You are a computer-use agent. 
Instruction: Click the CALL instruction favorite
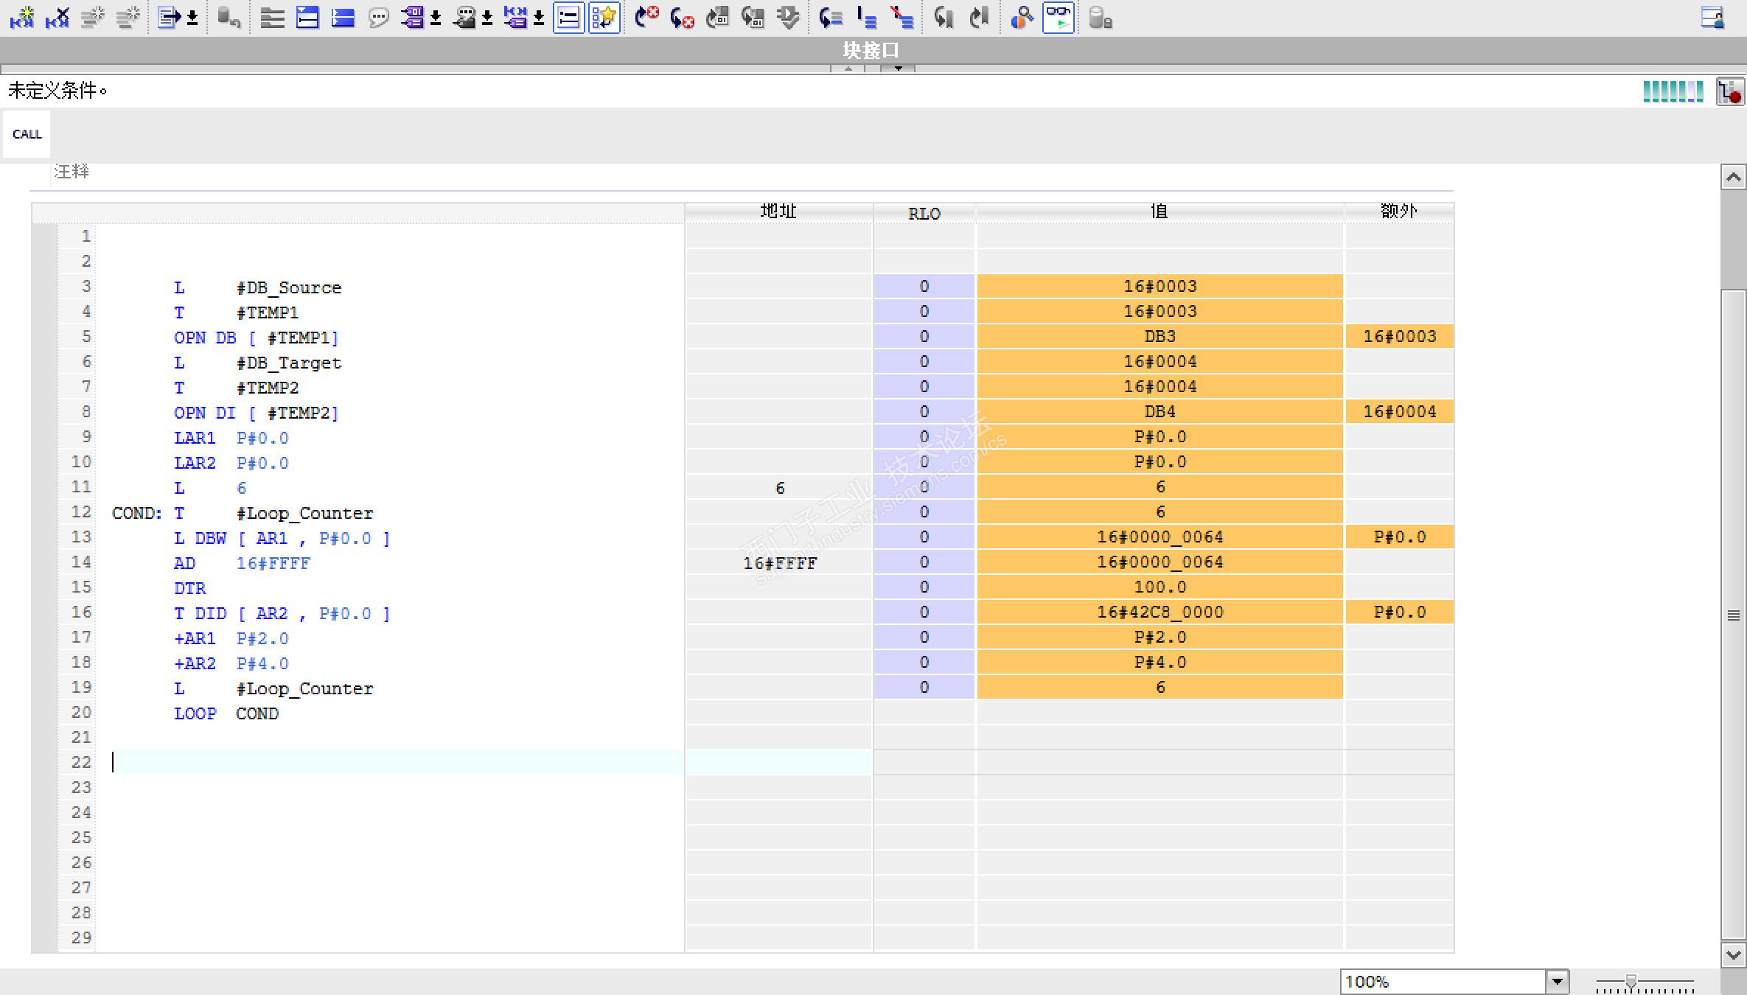coord(27,134)
